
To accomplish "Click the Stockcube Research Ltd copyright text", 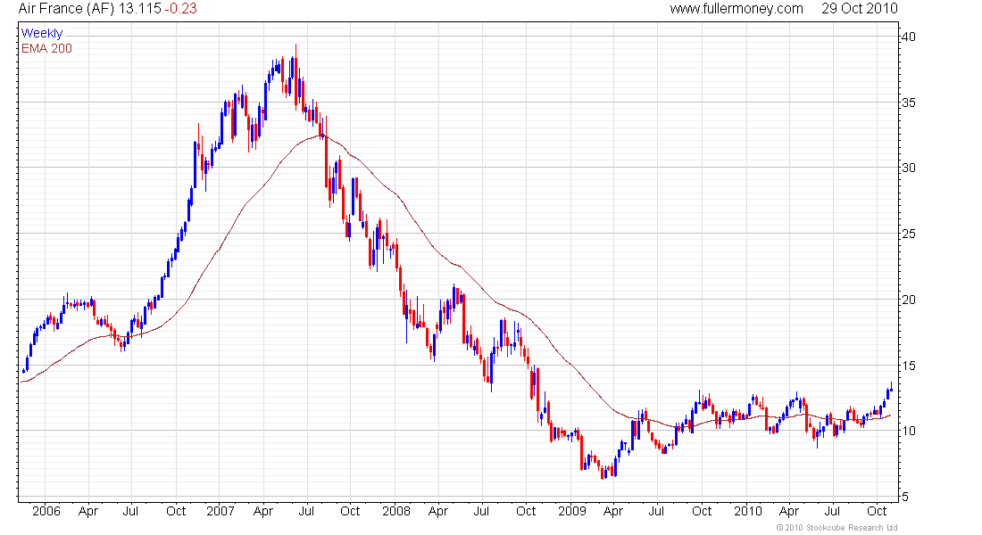I will (x=836, y=528).
